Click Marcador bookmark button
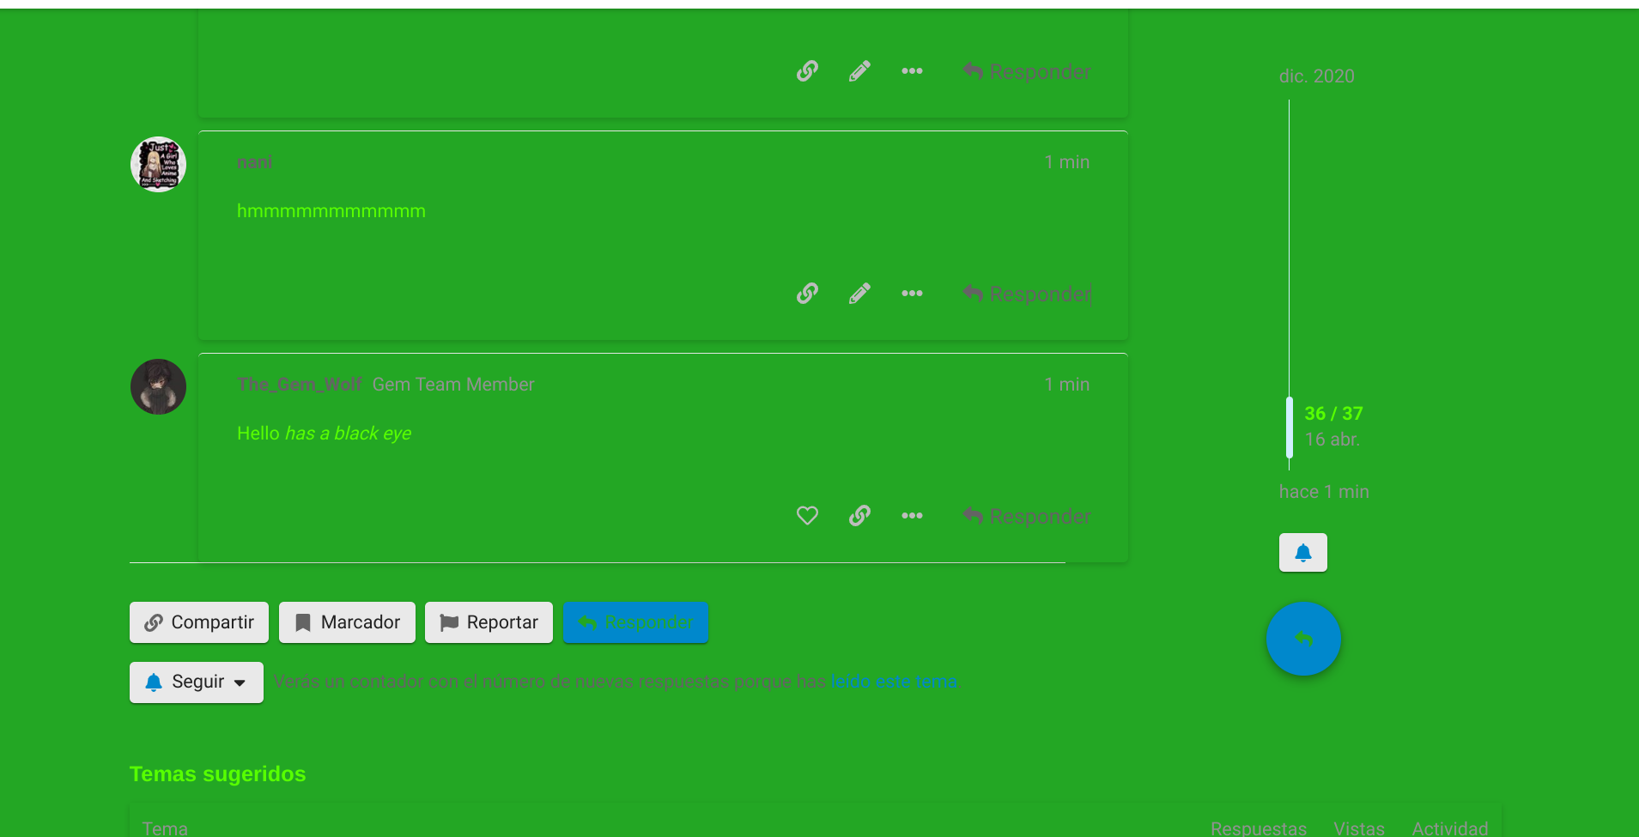1639x837 pixels. pyautogui.click(x=347, y=622)
